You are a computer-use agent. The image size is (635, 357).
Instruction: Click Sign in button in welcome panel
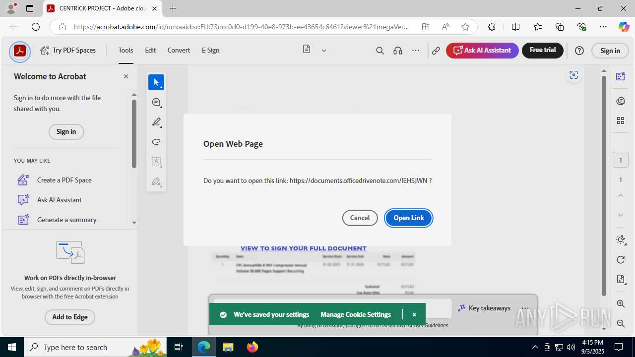tap(66, 131)
